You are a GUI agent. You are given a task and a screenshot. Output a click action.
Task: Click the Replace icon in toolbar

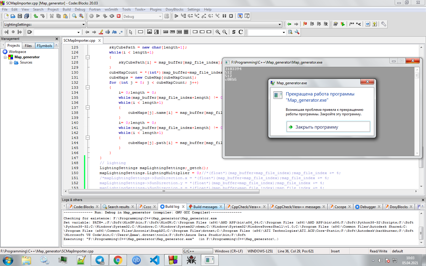[81, 16]
